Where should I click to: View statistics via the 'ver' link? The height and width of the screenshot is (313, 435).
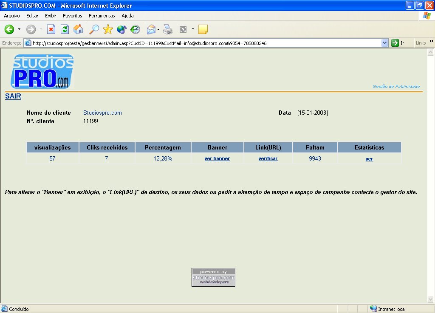click(369, 159)
